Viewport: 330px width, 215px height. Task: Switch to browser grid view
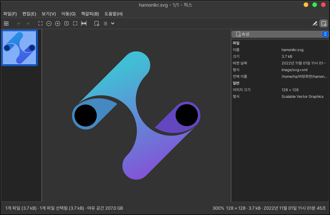6,23
